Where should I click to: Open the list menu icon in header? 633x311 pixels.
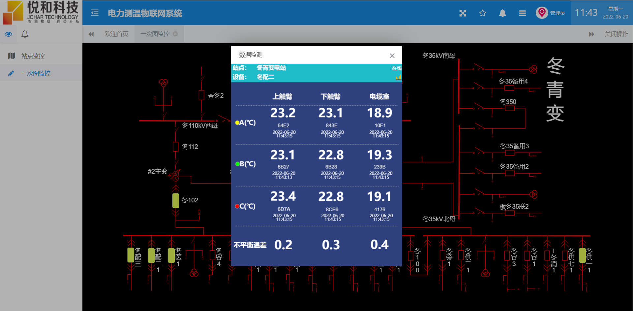pos(522,13)
